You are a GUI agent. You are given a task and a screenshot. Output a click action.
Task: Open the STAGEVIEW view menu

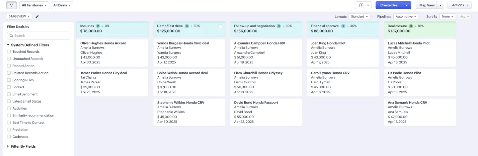coord(19,17)
